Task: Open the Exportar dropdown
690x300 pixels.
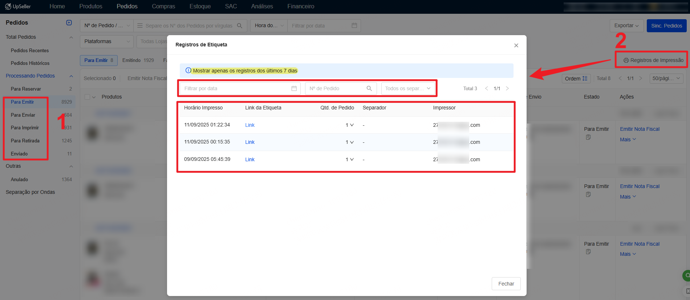Action: pos(626,26)
